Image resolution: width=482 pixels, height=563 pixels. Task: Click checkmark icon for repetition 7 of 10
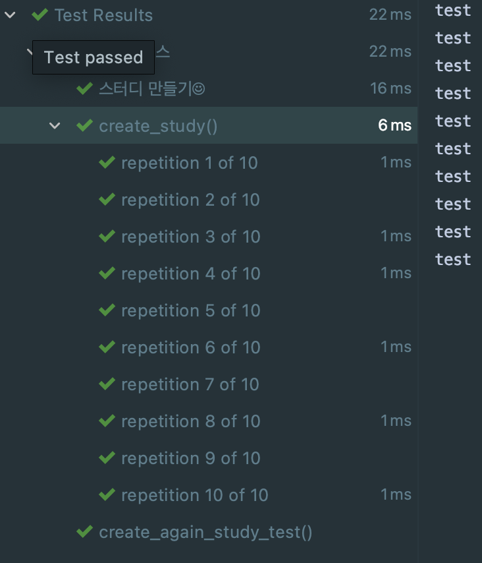[x=107, y=384]
